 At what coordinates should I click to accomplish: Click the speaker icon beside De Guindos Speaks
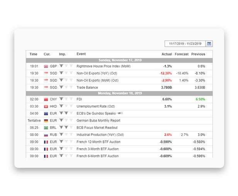(x=120, y=113)
